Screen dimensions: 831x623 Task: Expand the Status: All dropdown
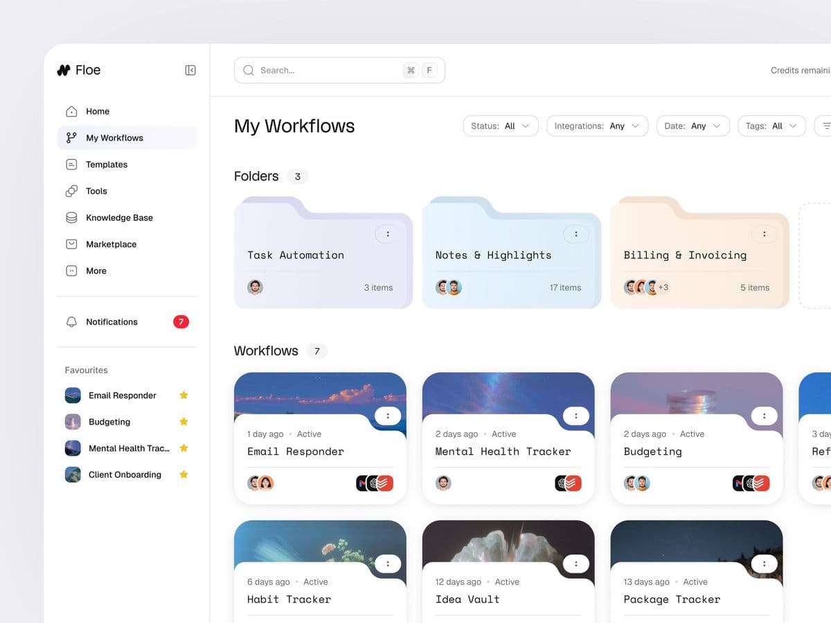pos(500,126)
